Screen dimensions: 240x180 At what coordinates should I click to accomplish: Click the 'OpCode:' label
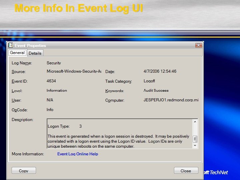point(20,110)
